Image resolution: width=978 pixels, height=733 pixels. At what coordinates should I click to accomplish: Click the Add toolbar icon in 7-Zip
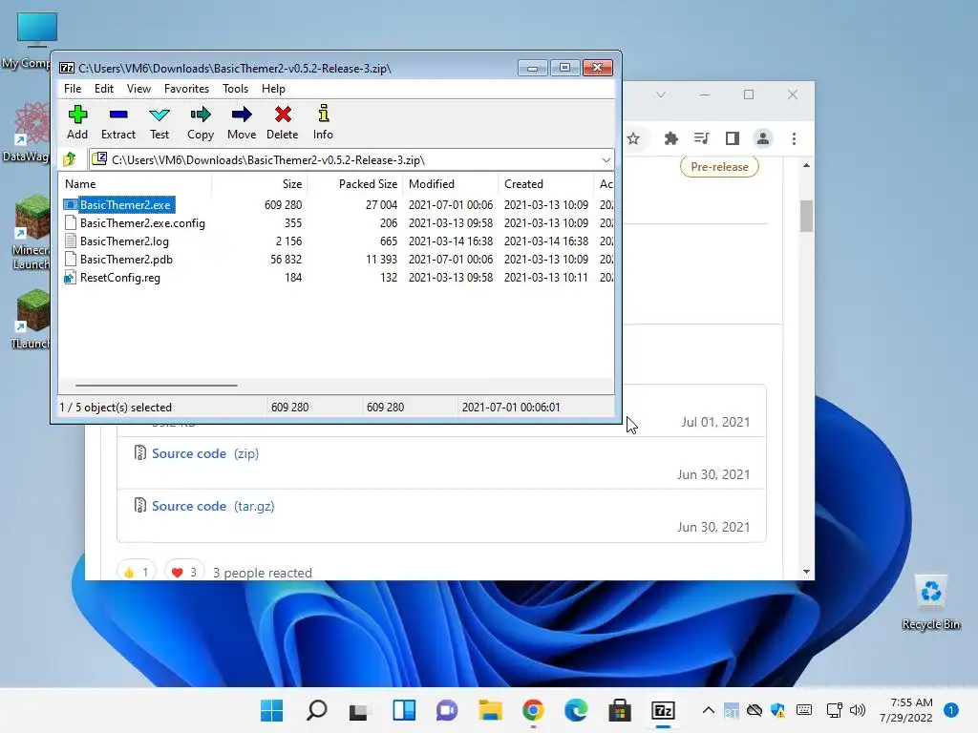(77, 122)
